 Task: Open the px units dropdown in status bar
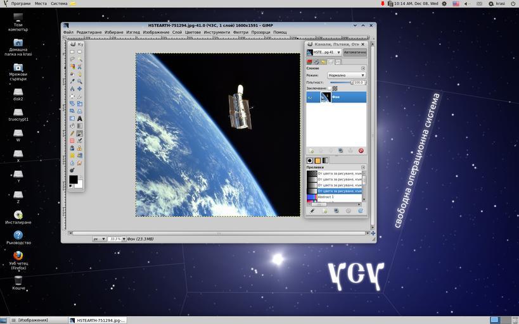pyautogui.click(x=99, y=239)
